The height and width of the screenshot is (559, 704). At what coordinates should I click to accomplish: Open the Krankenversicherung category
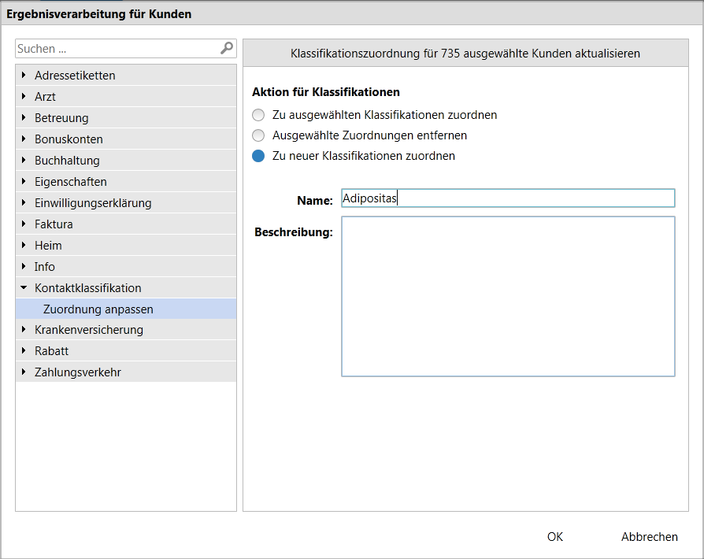88,330
